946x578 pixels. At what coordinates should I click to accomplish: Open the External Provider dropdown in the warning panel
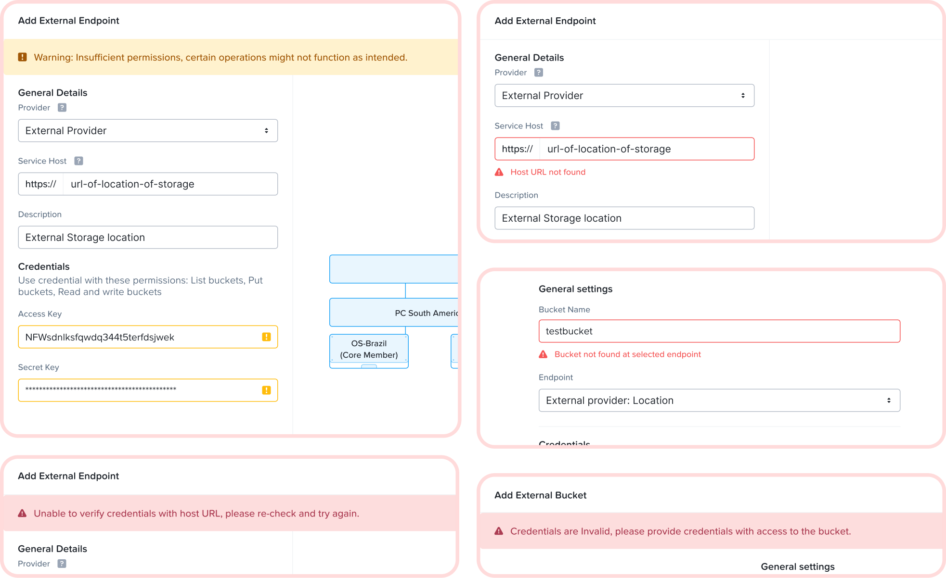pos(148,131)
